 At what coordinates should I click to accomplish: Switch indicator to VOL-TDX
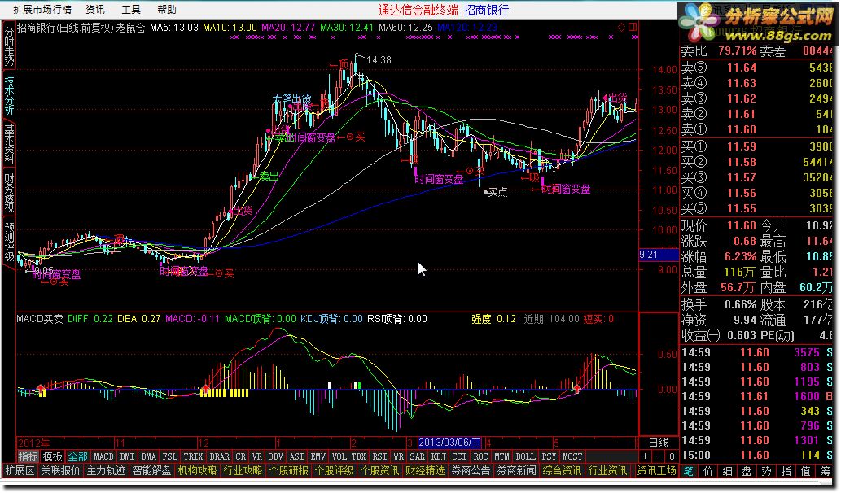[x=348, y=456]
